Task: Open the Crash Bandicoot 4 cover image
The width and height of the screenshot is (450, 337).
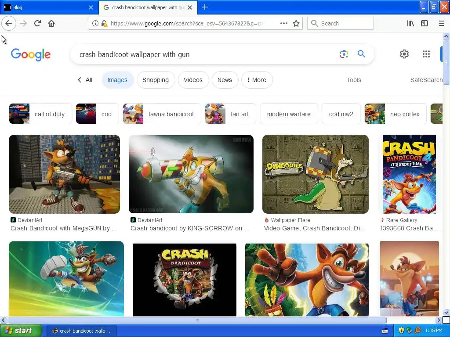Action: 409,174
